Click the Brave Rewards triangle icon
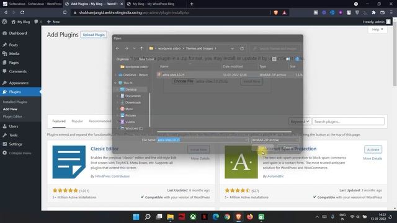This screenshot has width=397, height=223. tap(284, 12)
